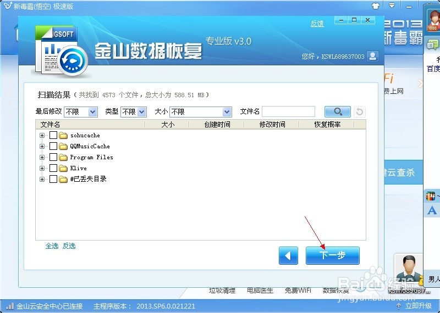Click the colorful books icon in right sidebar
Viewport: 440px width, 313px height.
tap(431, 196)
